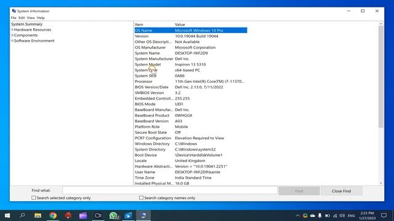The image size is (394, 221).
Task: Click the colorful tray icon beside chevron
Action: pos(305,215)
